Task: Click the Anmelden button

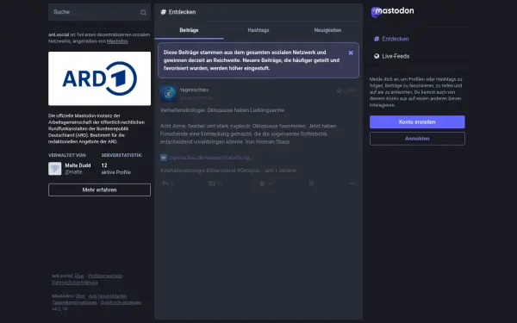Action: click(x=417, y=139)
